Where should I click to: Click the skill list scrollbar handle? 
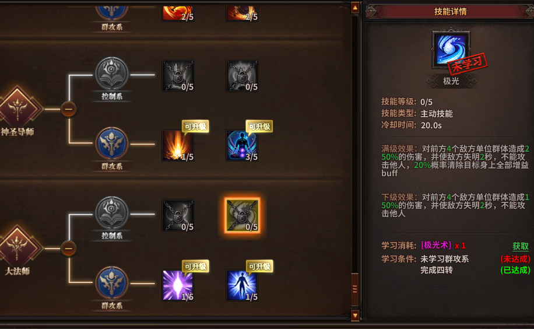pyautogui.click(x=355, y=289)
